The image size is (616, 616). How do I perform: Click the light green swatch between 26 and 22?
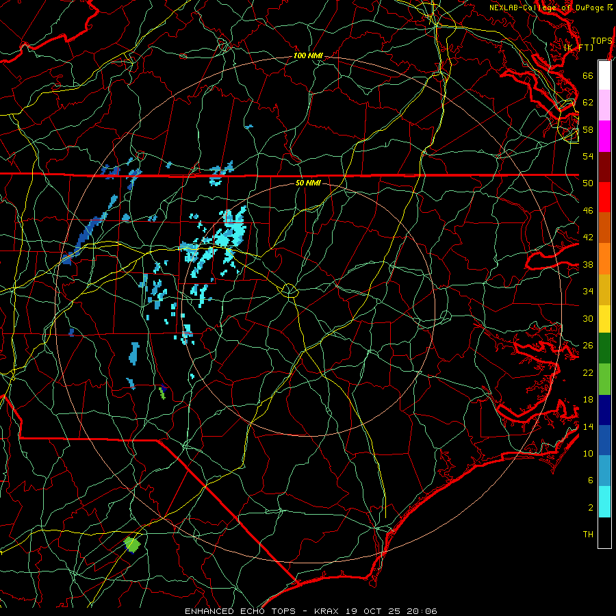pos(604,379)
